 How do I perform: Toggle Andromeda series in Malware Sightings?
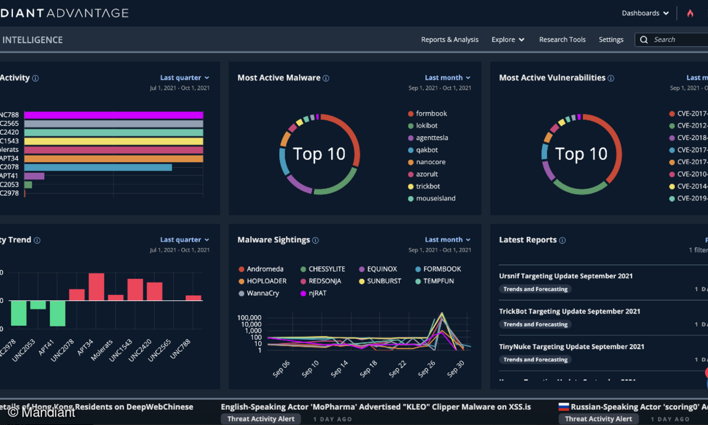(261, 269)
